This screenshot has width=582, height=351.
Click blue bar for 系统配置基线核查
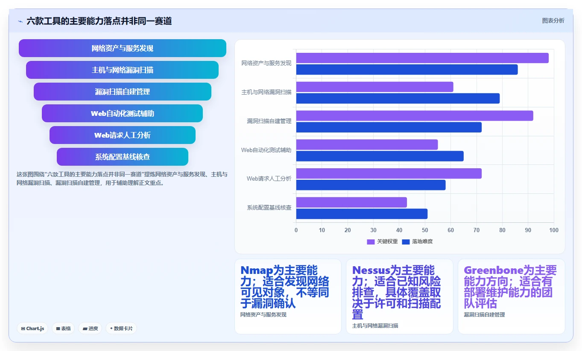362,214
